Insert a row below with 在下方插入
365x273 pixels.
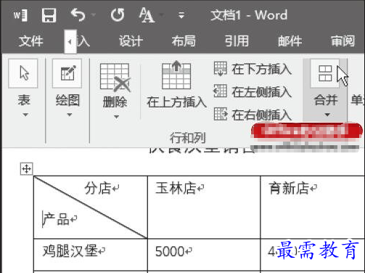(x=253, y=69)
